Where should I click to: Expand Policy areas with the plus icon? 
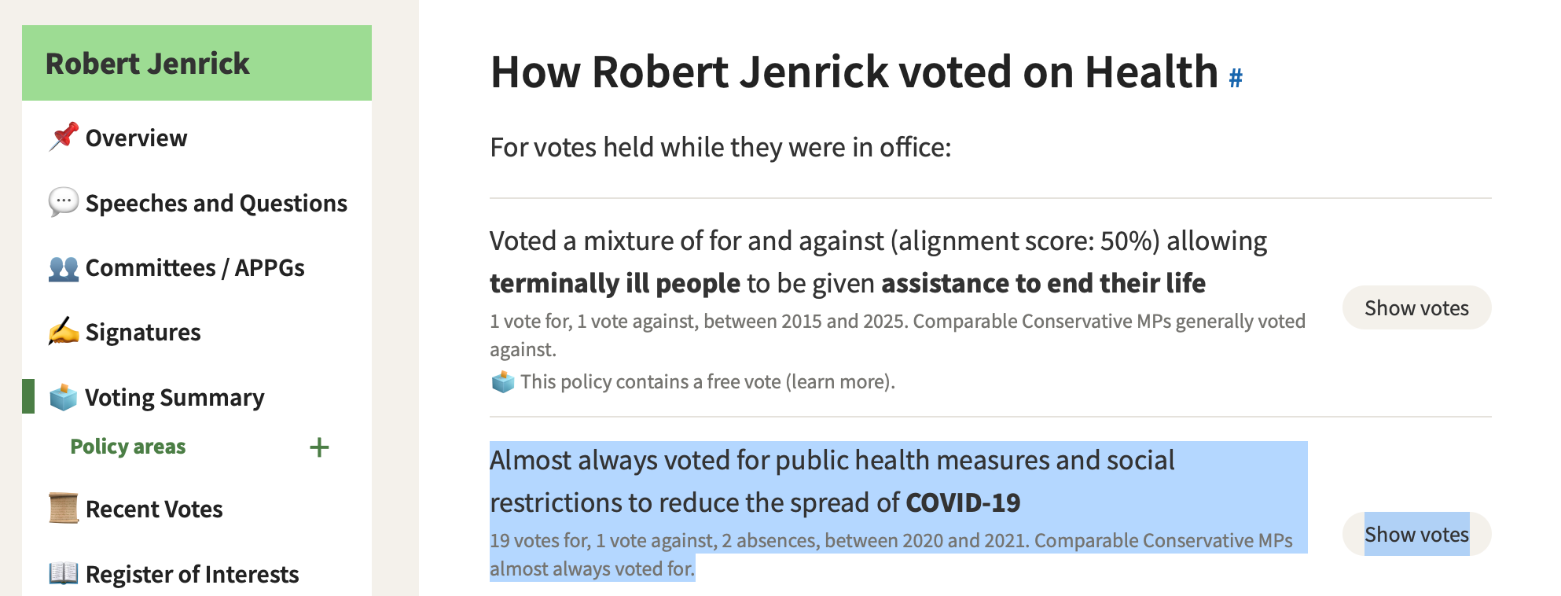point(319,447)
